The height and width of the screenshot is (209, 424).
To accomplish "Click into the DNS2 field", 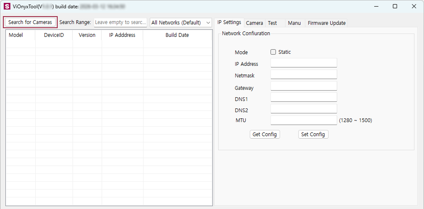I will pyautogui.click(x=304, y=109).
